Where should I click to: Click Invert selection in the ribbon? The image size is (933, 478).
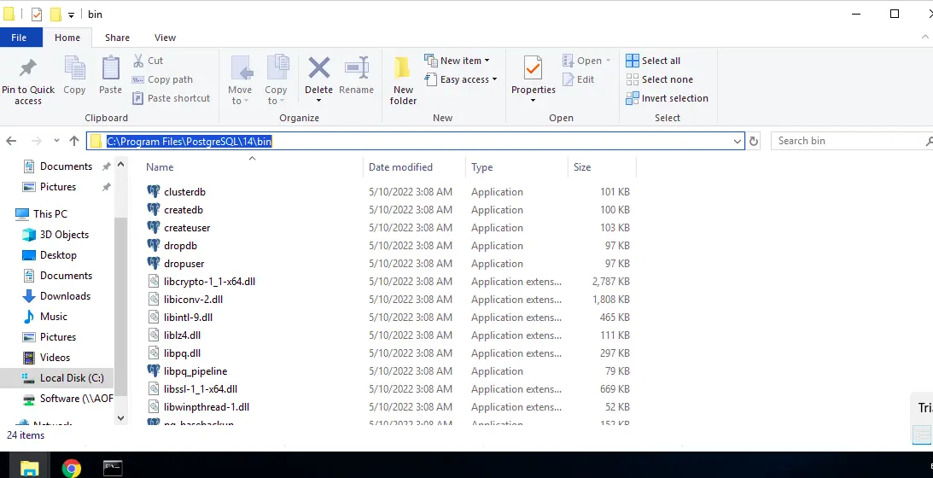(x=667, y=98)
